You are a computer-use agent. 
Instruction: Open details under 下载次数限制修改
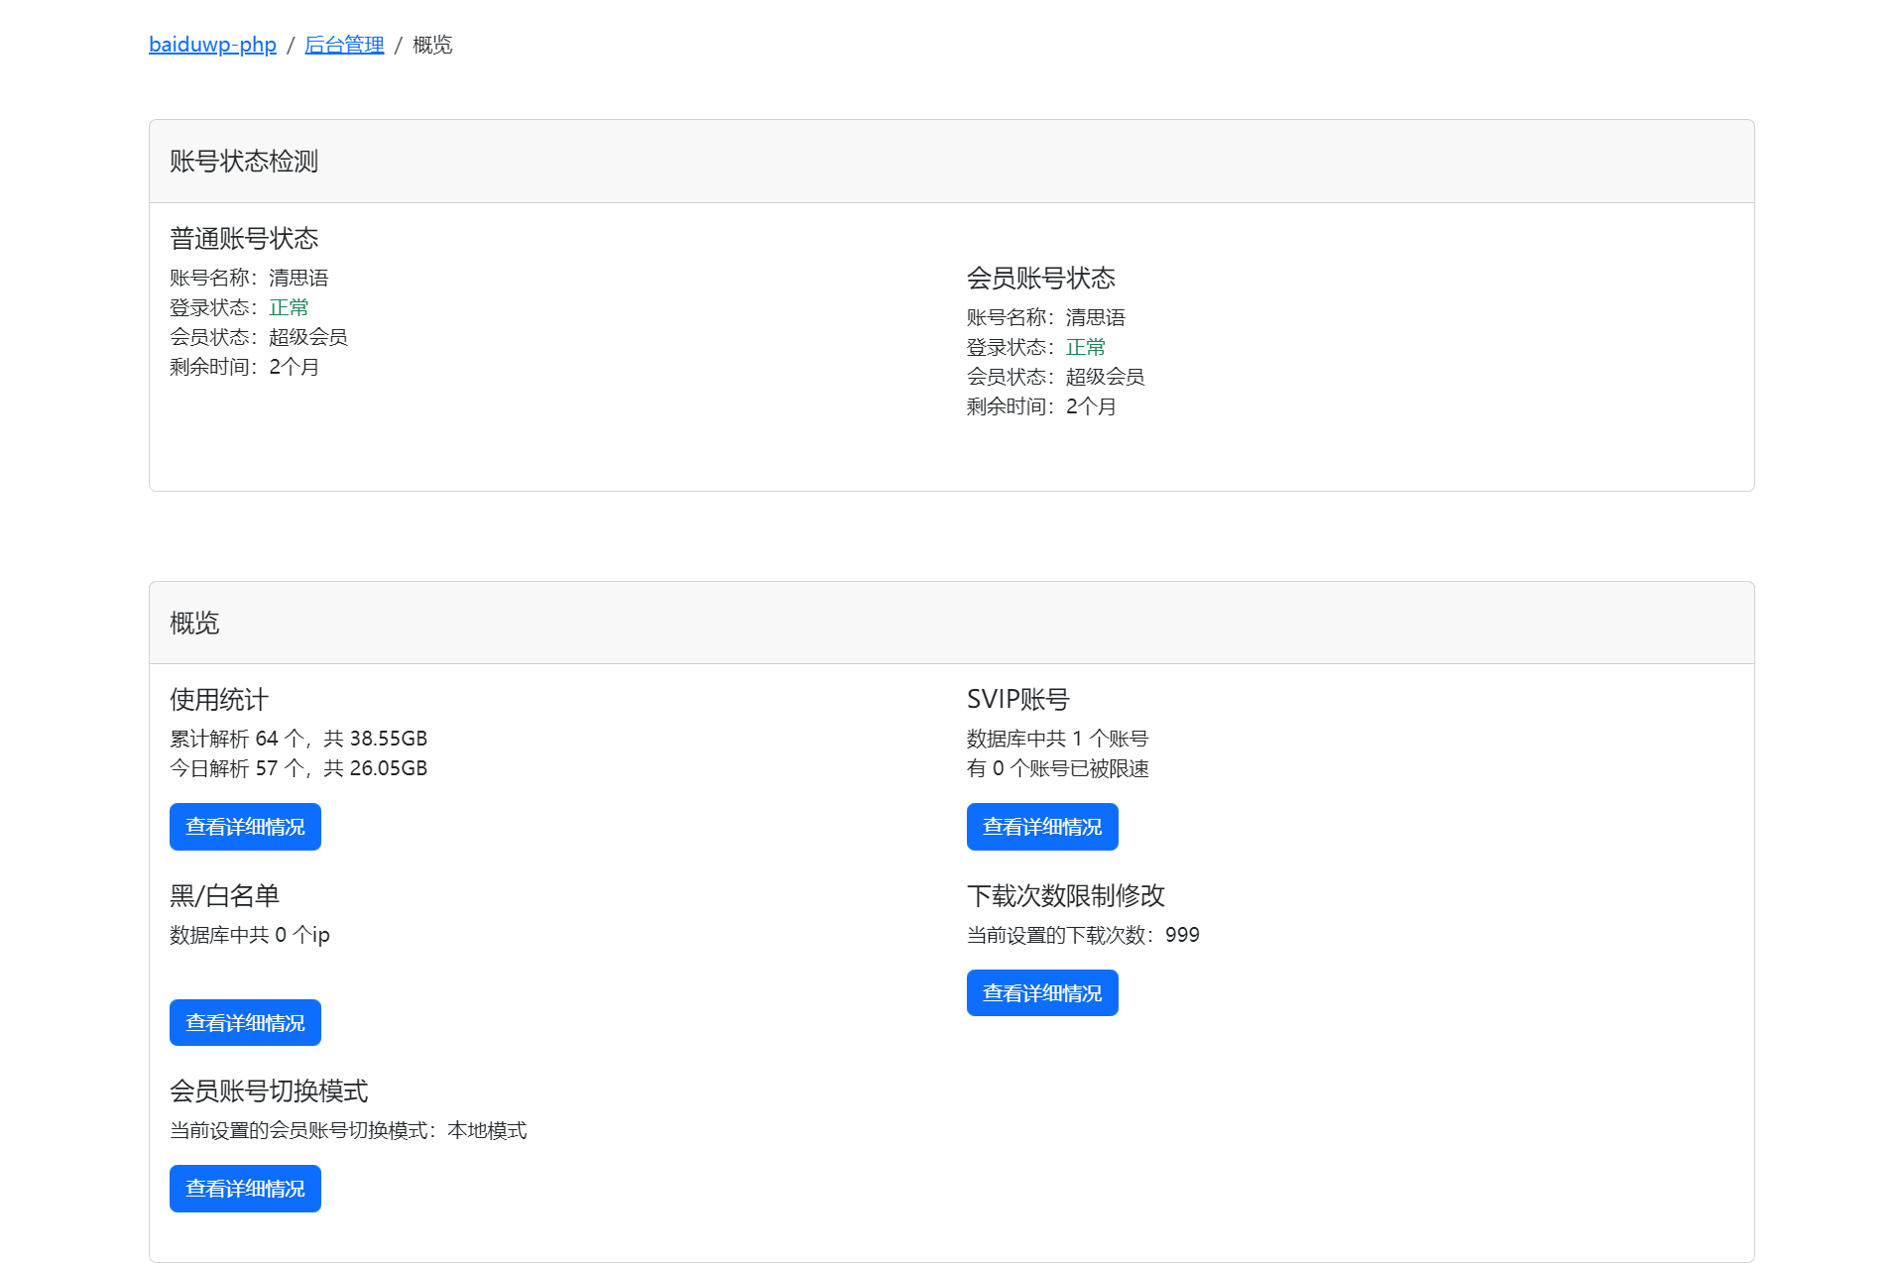(1042, 993)
